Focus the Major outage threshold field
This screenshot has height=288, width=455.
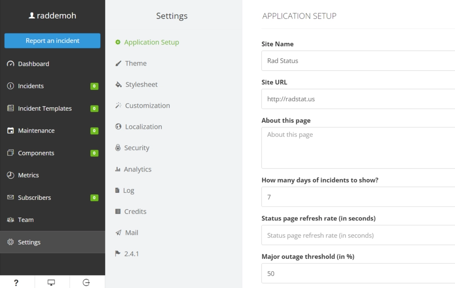point(358,273)
